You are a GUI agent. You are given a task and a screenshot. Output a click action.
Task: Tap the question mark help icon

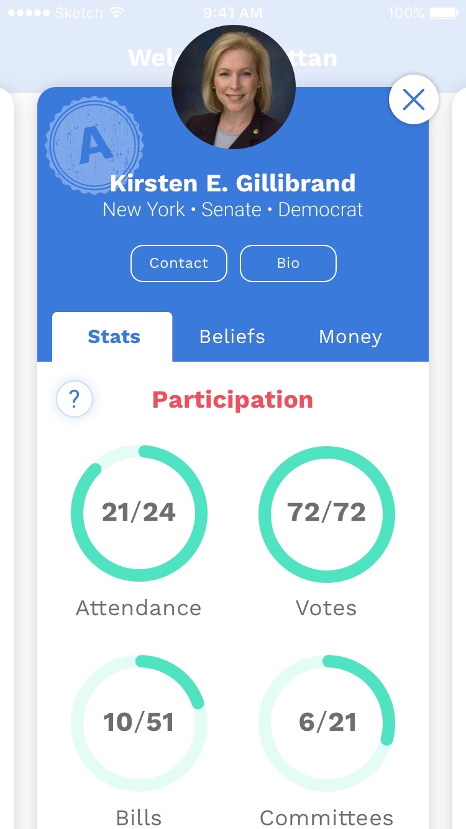point(75,399)
